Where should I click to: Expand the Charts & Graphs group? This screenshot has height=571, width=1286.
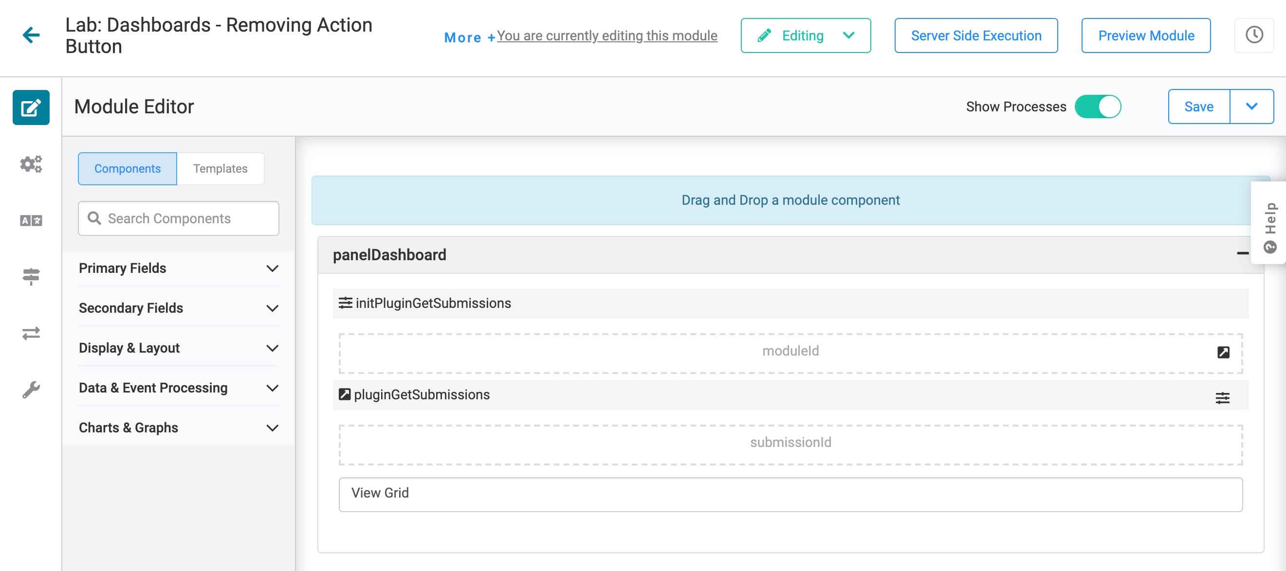(178, 428)
